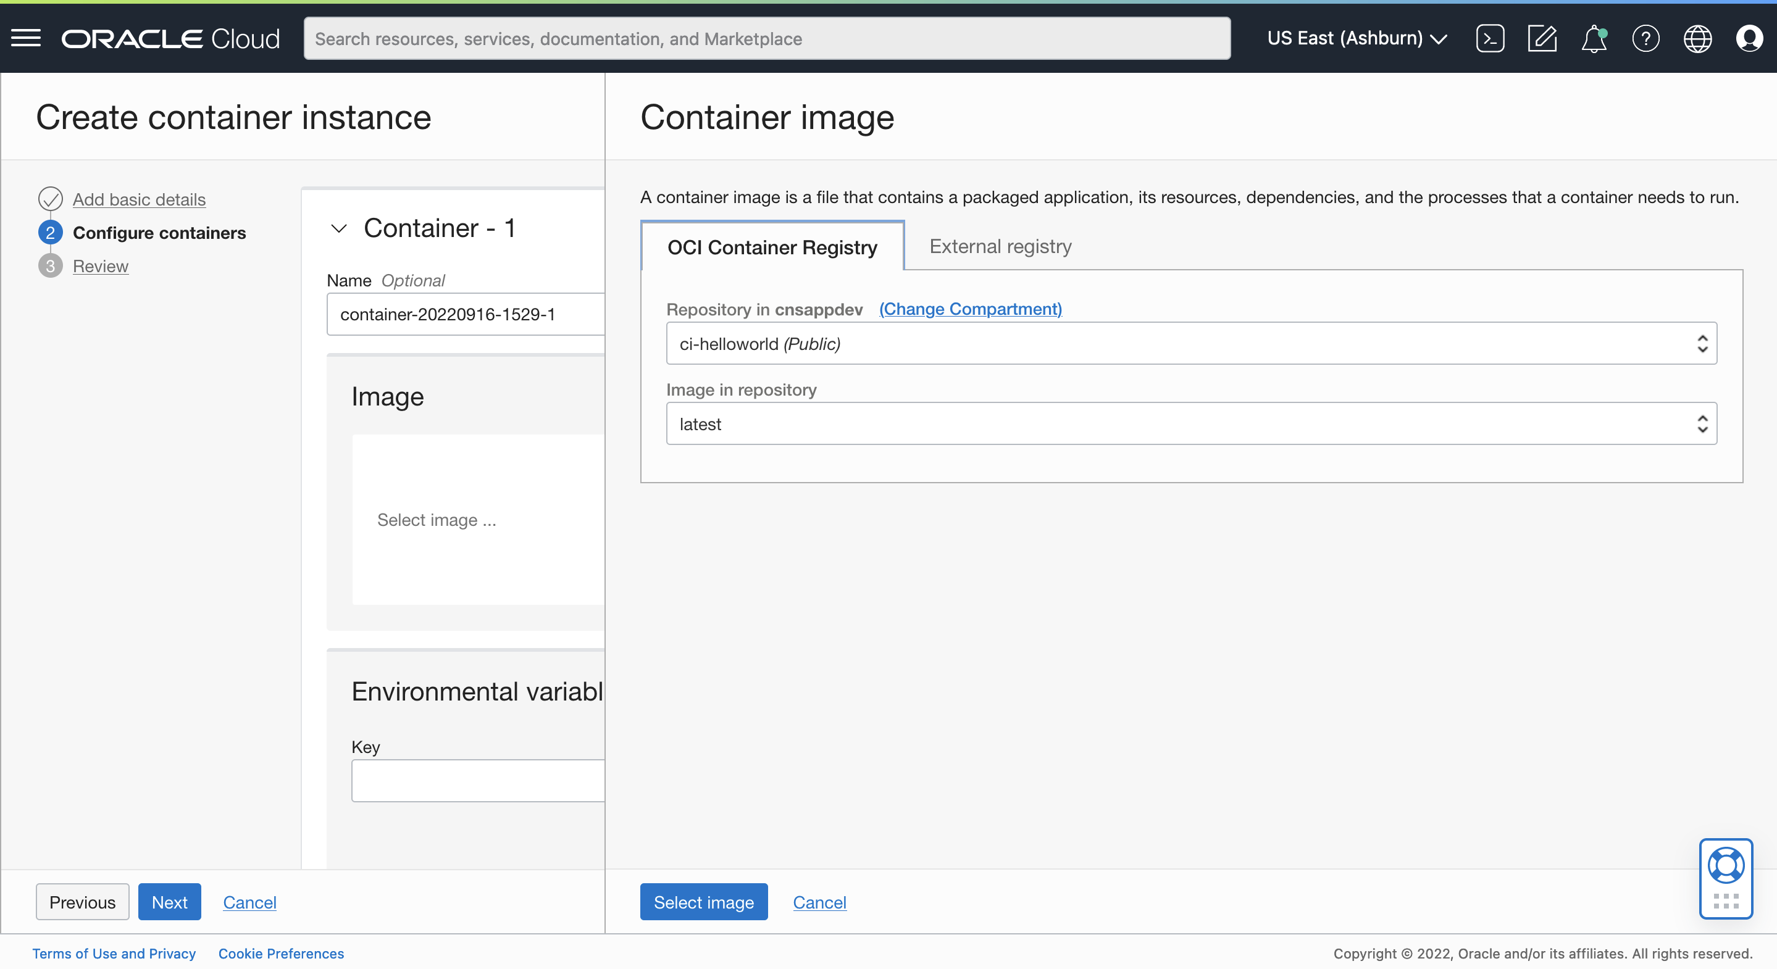Viewport: 1777px width, 969px height.
Task: Click the step 2 Configure containers indicator
Action: click(49, 233)
